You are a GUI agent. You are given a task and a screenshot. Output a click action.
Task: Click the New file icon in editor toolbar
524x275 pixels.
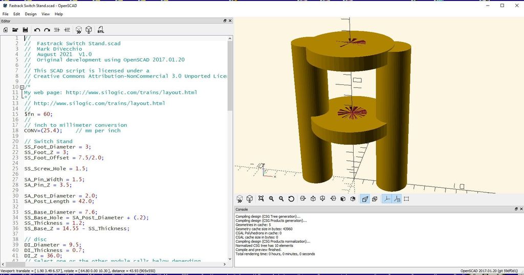[x=5, y=30]
